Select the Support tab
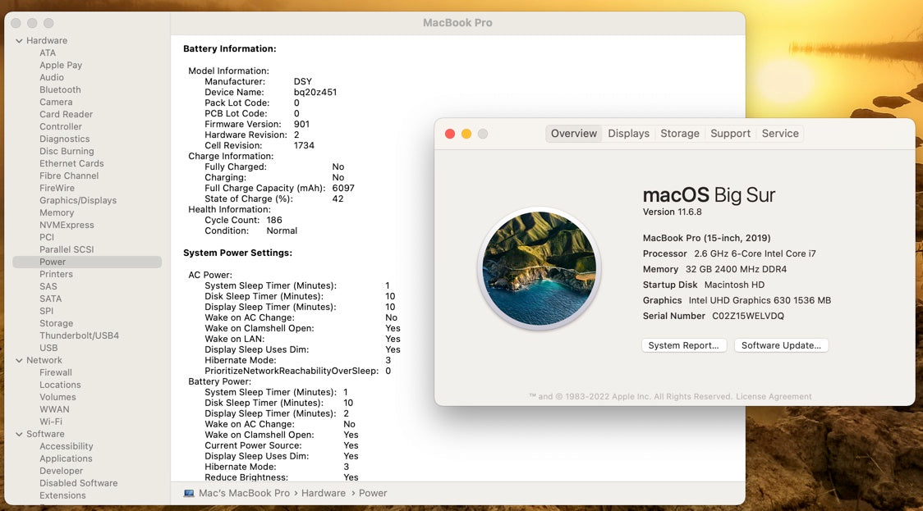 pyautogui.click(x=730, y=134)
